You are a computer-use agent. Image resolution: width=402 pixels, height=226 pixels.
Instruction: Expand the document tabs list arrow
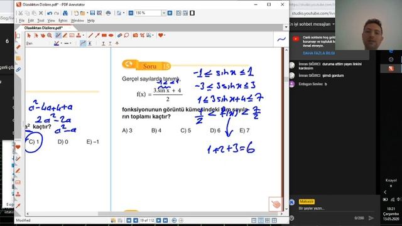[x=286, y=27]
